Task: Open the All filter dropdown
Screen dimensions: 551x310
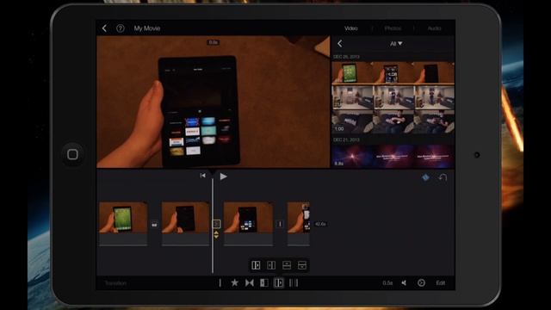Action: pyautogui.click(x=396, y=44)
